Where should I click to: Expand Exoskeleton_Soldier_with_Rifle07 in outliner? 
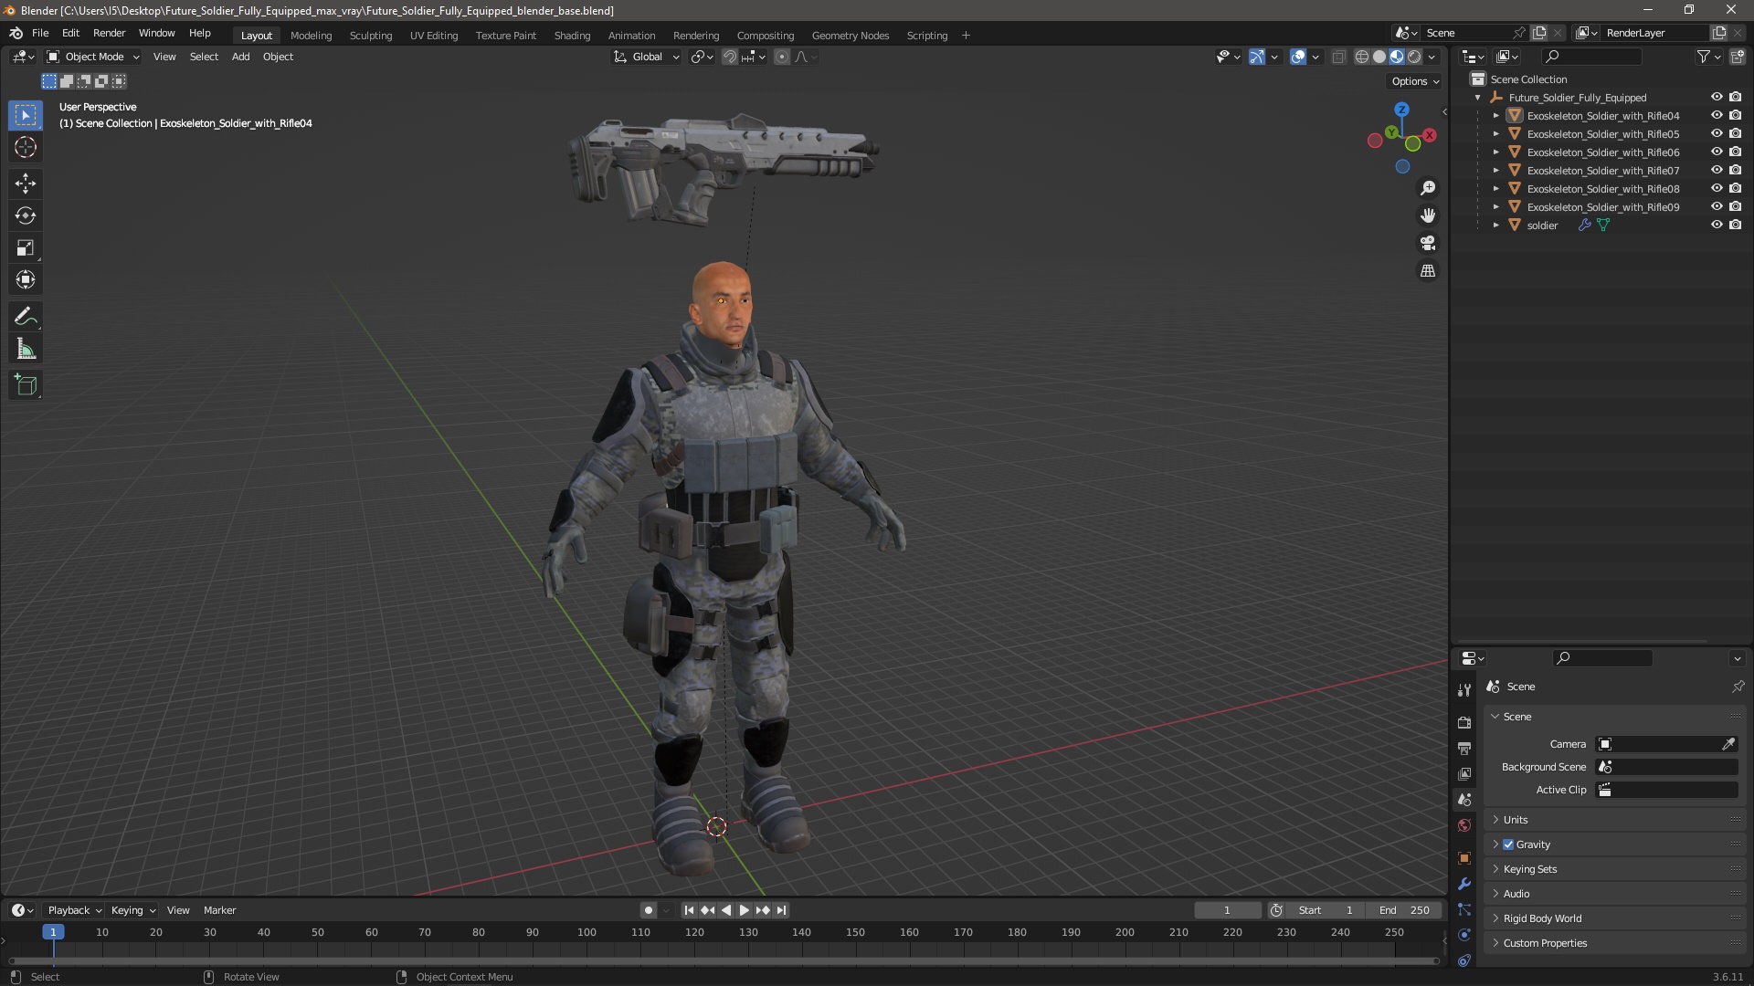(x=1496, y=171)
